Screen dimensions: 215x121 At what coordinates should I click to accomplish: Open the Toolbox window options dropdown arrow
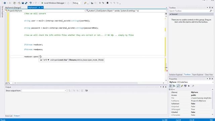pos(207,8)
